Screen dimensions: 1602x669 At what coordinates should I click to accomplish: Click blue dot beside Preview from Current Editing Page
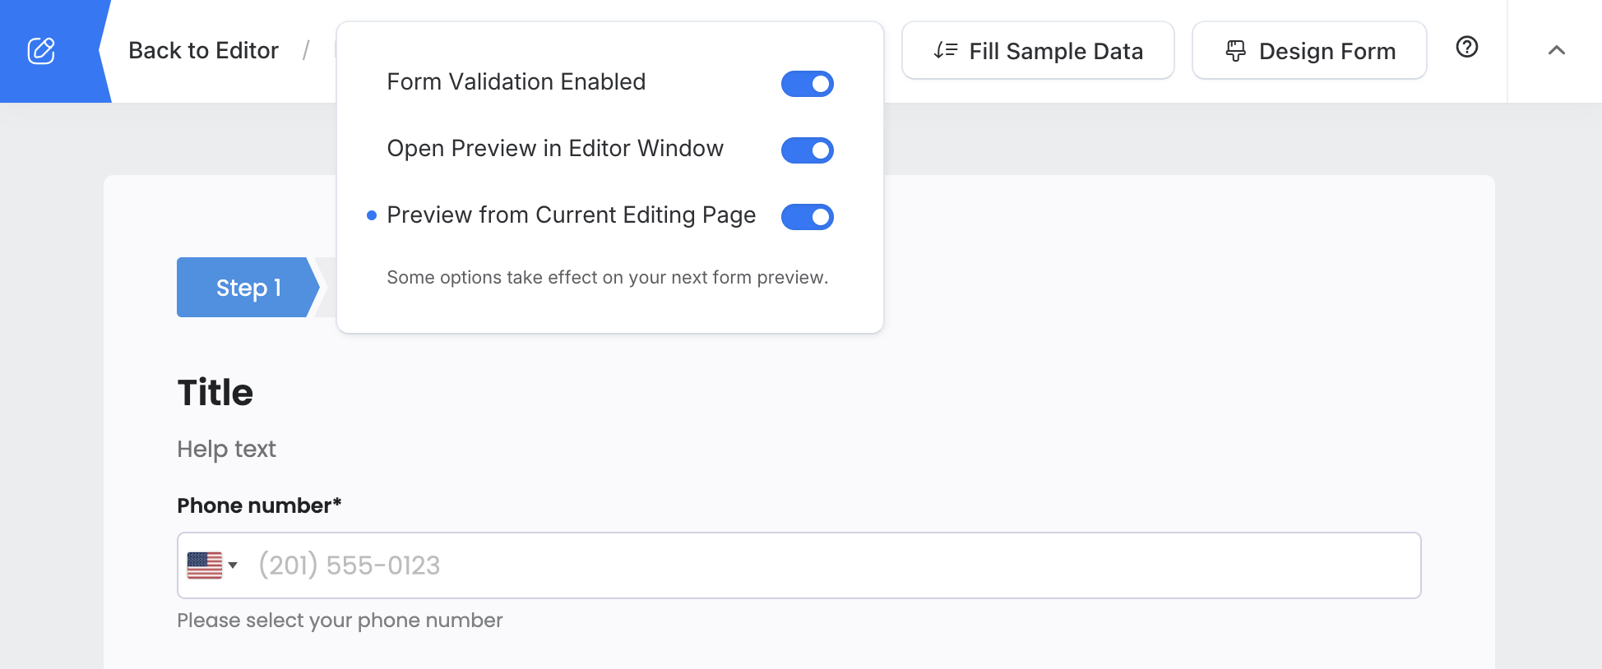(372, 215)
